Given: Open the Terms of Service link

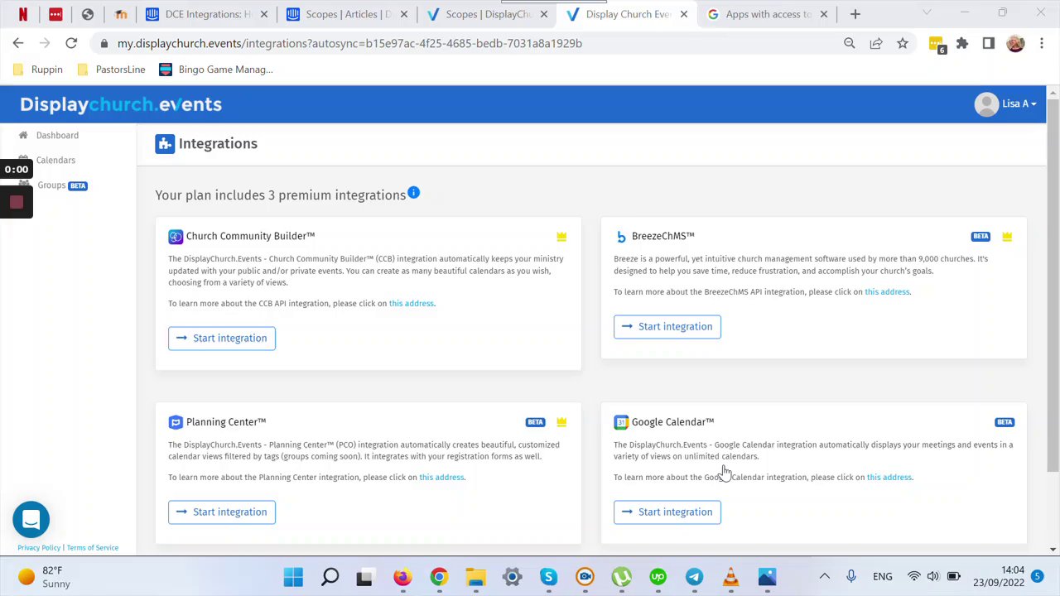Looking at the screenshot, I should pos(93,548).
